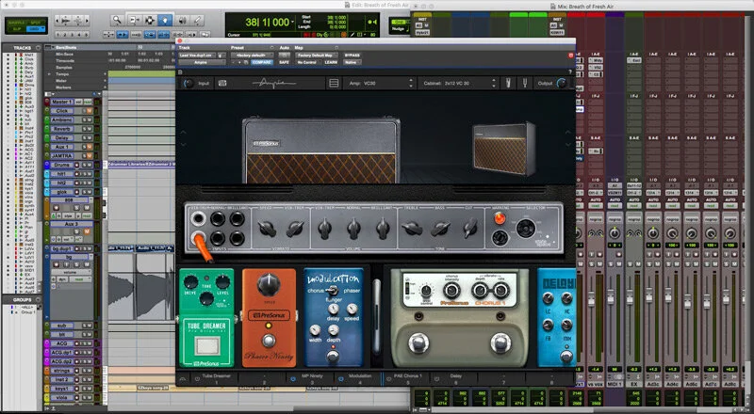
Task: Click the LEARN button
Action: tap(331, 62)
